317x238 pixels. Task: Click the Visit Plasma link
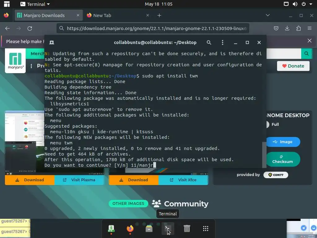[x=79, y=180]
